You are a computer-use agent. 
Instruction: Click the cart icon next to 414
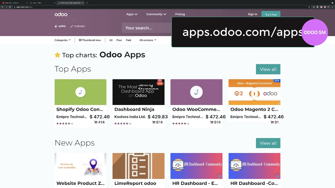tap(96, 122)
